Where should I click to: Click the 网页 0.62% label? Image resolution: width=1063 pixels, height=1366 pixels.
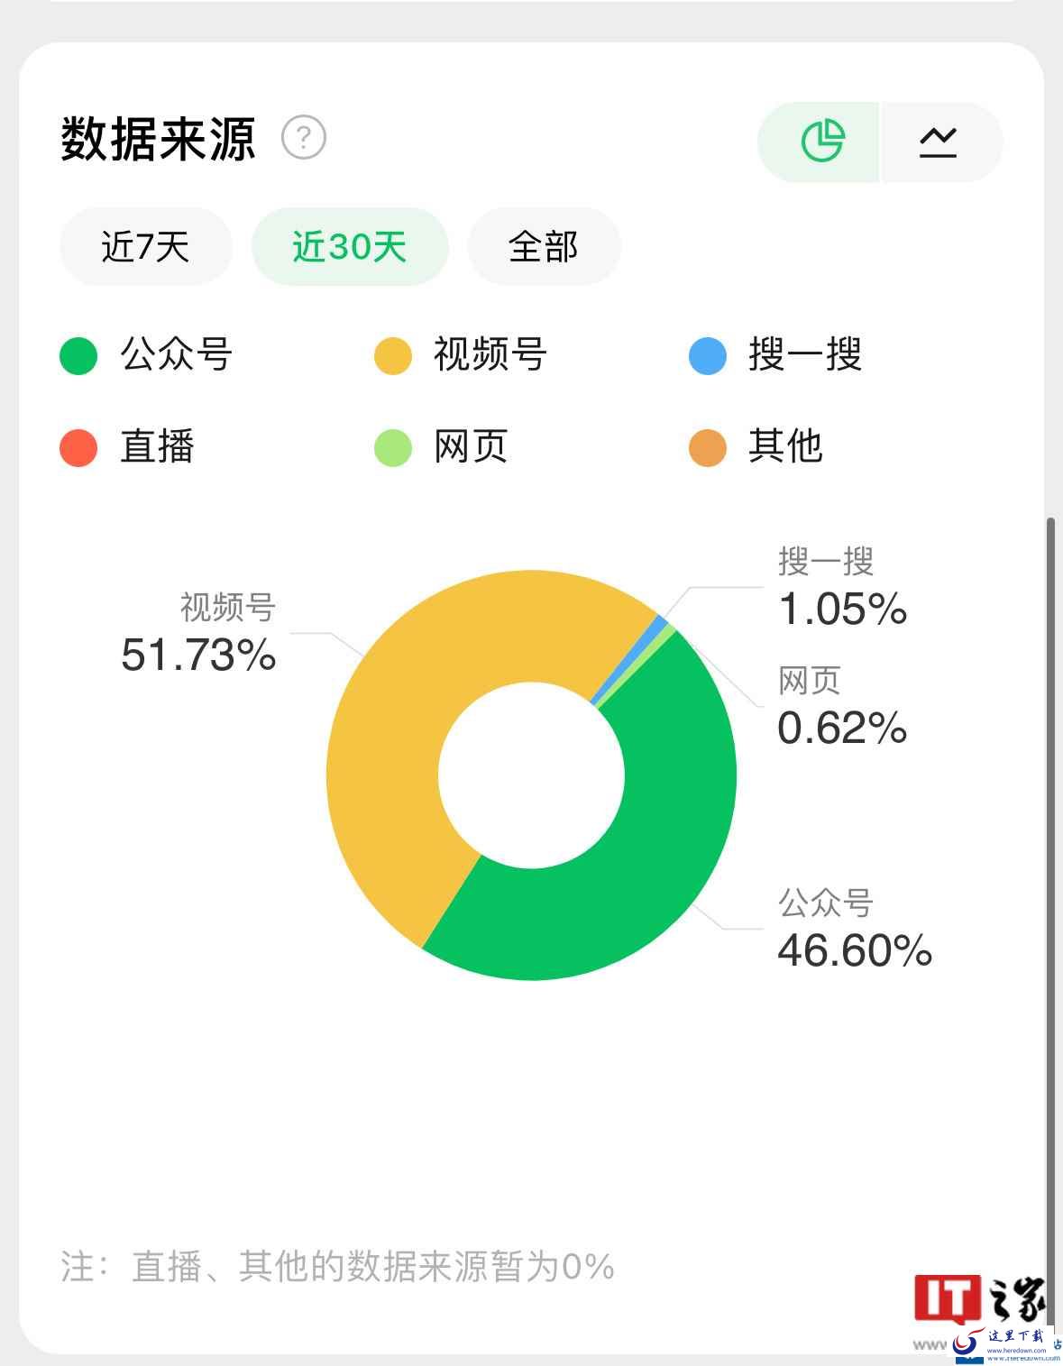[842, 706]
